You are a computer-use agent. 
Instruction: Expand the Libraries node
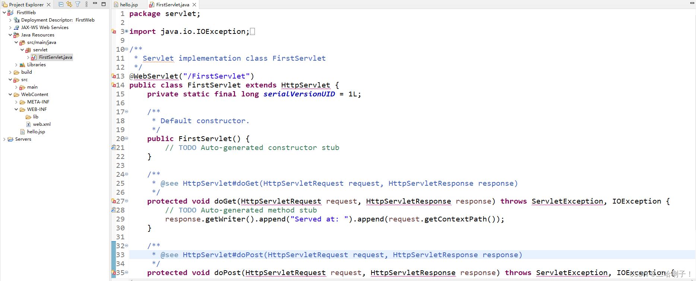coord(16,65)
